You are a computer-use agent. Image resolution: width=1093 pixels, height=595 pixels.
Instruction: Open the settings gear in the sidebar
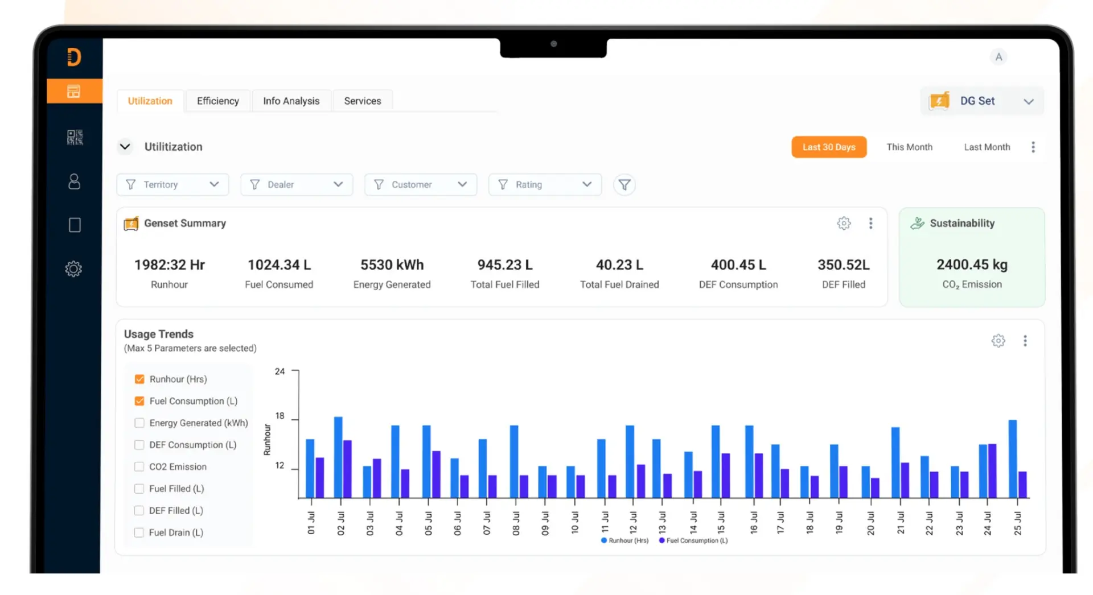tap(73, 268)
